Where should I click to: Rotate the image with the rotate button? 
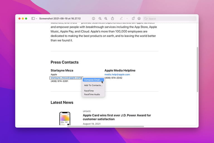tap(133, 18)
